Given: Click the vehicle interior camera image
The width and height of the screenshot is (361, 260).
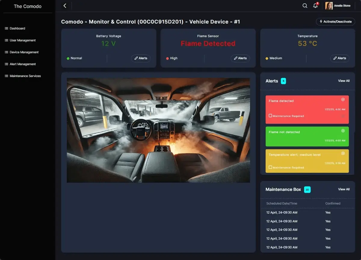Looking at the screenshot, I should 158,130.
